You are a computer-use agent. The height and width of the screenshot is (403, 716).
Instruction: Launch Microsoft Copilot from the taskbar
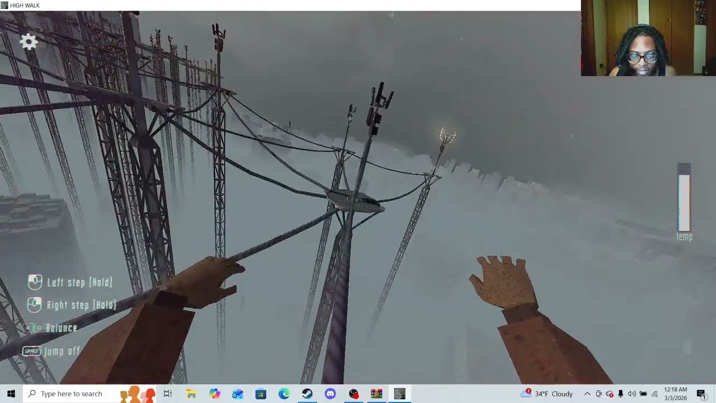[x=215, y=393]
